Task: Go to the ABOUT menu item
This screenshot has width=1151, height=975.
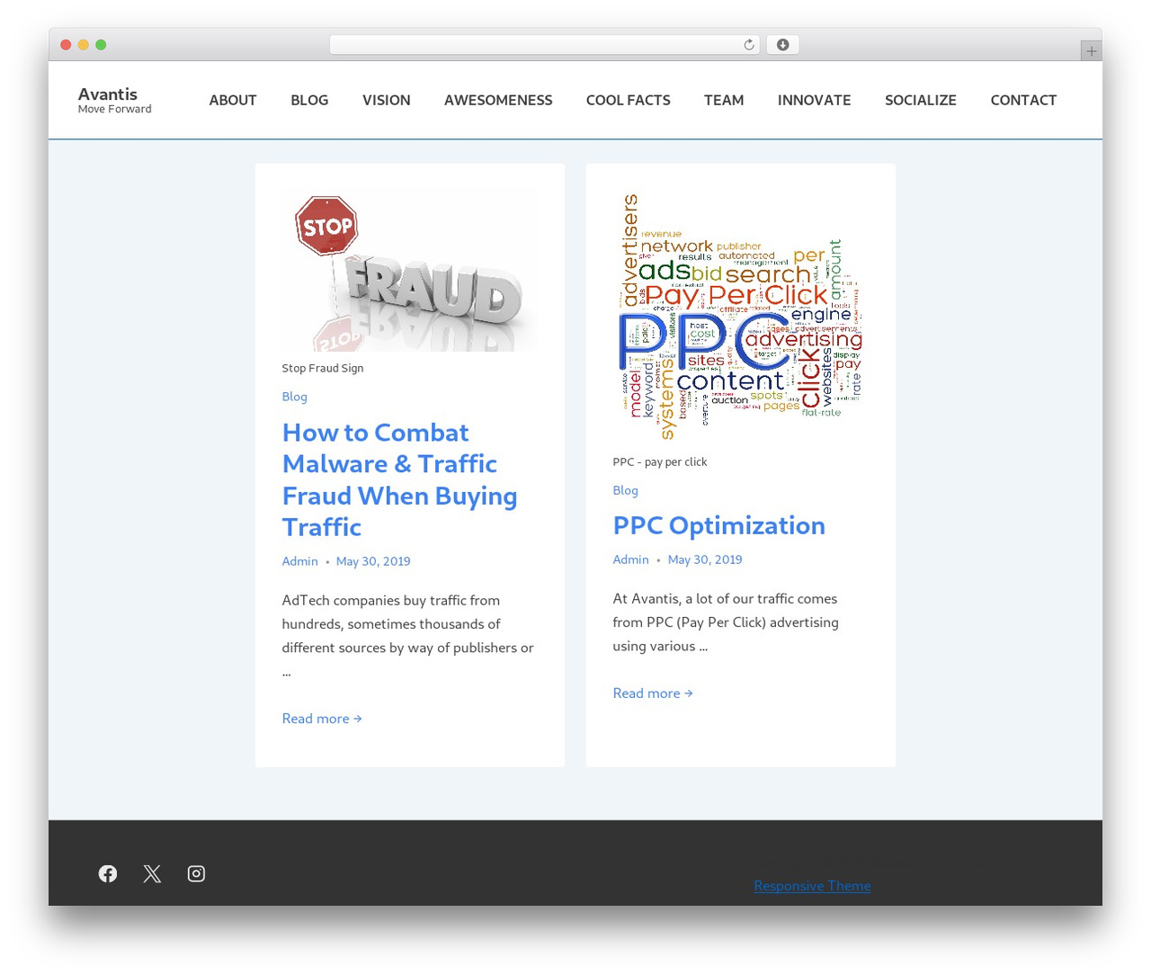Action: click(x=233, y=100)
